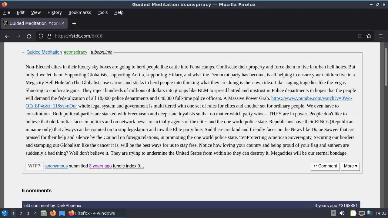Click the page vertical scrollbar thumb
The width and height of the screenshot is (388, 218).
click(386, 67)
